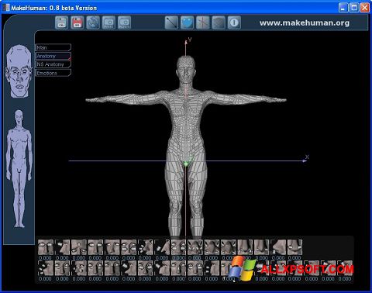Open www.makehuman.org link
The height and width of the screenshot is (293, 372).
tap(305, 23)
